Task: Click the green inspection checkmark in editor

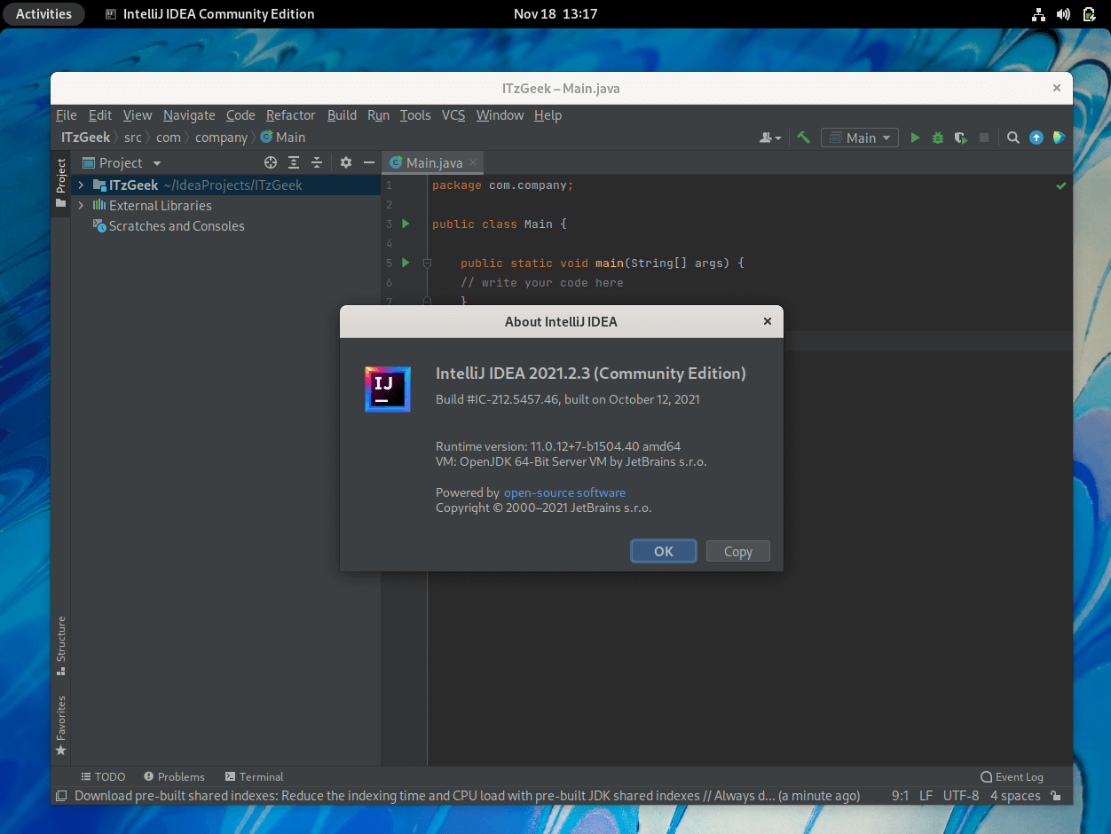Action: coord(1060,185)
